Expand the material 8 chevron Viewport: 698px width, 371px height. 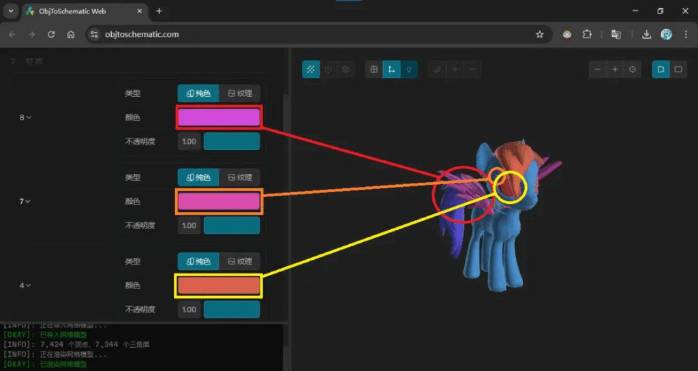(x=29, y=117)
